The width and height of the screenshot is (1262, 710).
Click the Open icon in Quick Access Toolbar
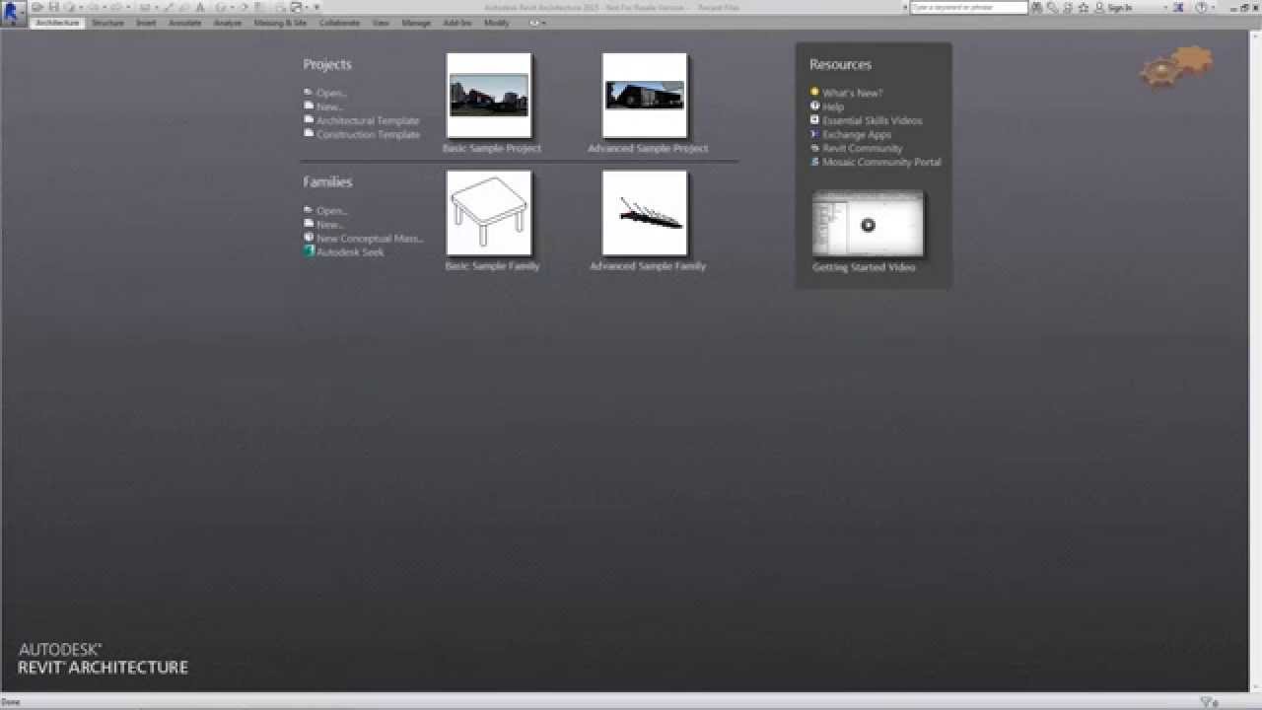click(37, 7)
